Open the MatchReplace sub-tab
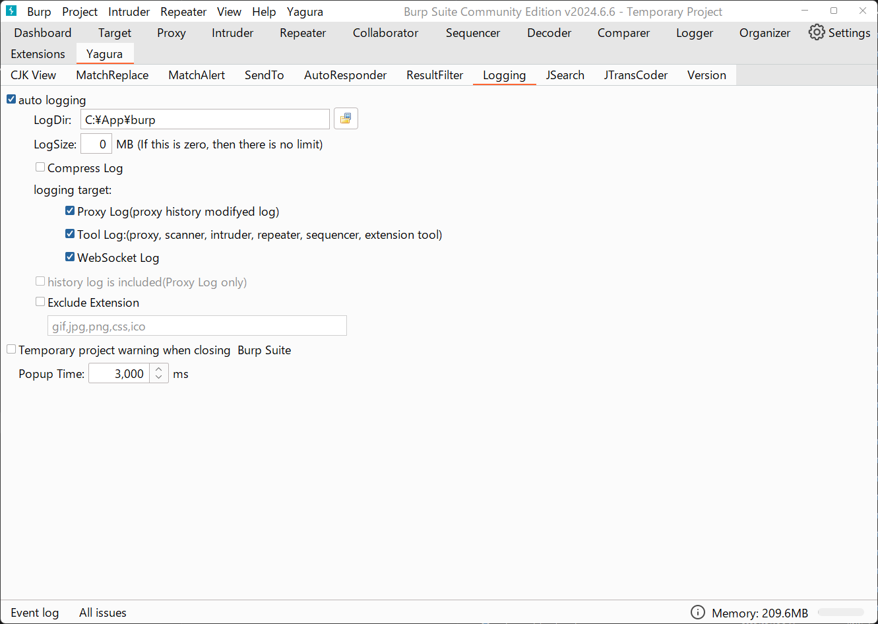 click(x=112, y=75)
